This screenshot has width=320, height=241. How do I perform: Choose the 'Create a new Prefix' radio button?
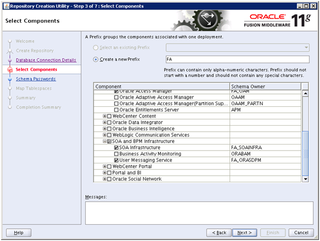(96, 60)
